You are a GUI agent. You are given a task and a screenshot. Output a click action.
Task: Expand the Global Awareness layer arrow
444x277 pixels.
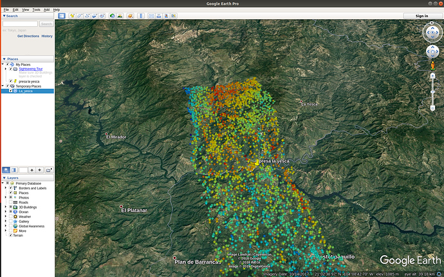point(6,226)
